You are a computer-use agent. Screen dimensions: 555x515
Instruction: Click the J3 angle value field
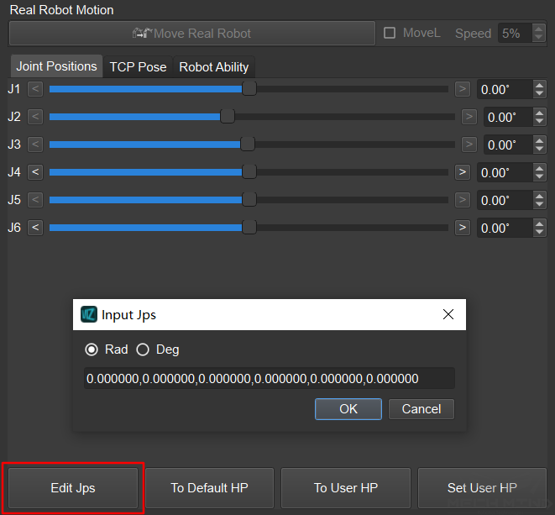tap(508, 145)
